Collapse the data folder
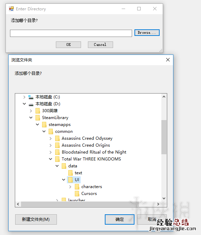 [57, 166]
